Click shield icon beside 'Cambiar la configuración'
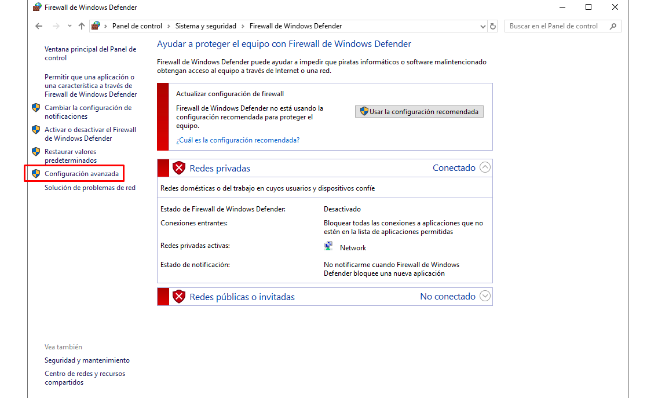 36,108
